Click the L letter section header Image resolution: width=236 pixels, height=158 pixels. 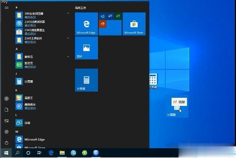click(x=16, y=115)
